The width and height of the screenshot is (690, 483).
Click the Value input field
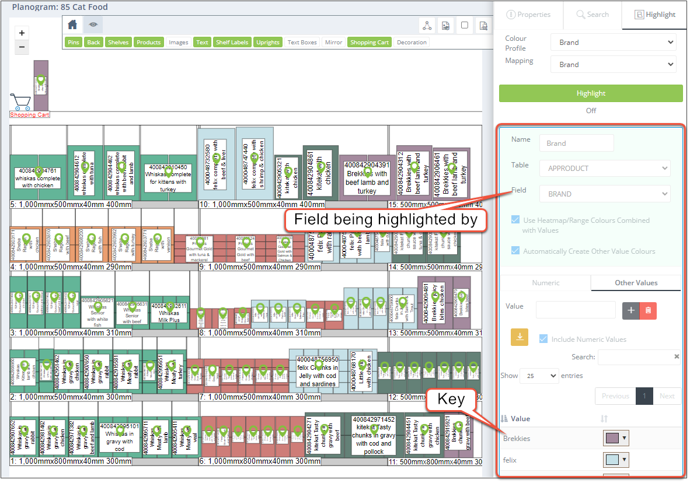(576, 310)
